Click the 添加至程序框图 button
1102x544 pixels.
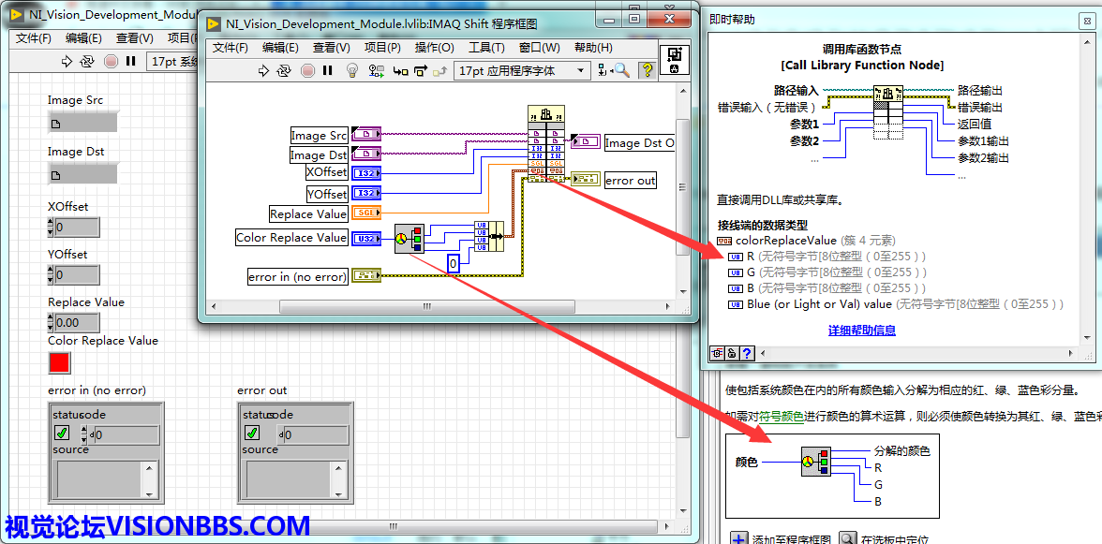click(781, 539)
